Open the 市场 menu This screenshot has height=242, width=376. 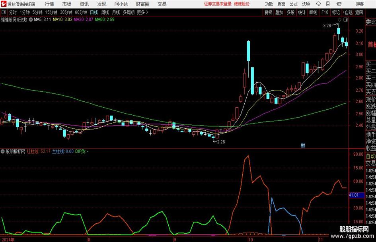67,4
